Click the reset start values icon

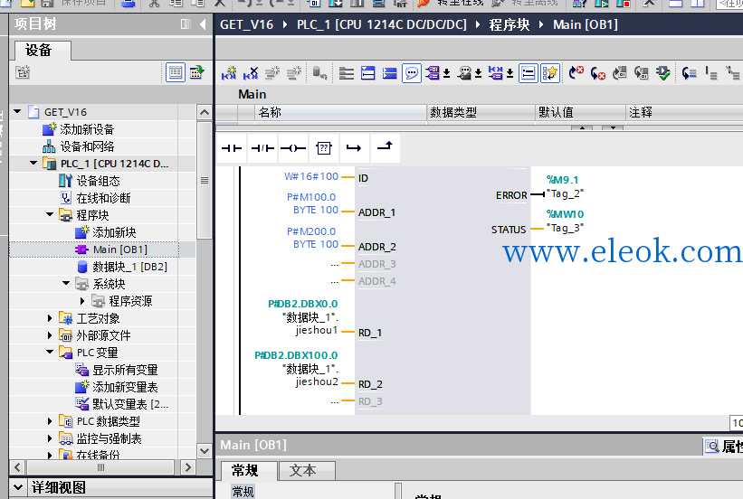coord(319,73)
